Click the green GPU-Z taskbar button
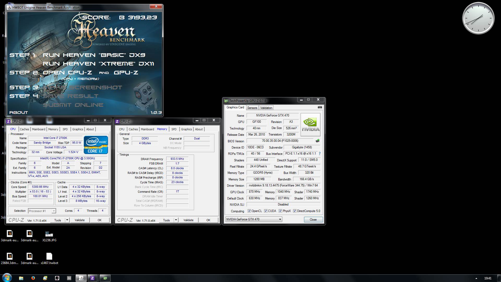This screenshot has width=501, height=282. click(105, 278)
